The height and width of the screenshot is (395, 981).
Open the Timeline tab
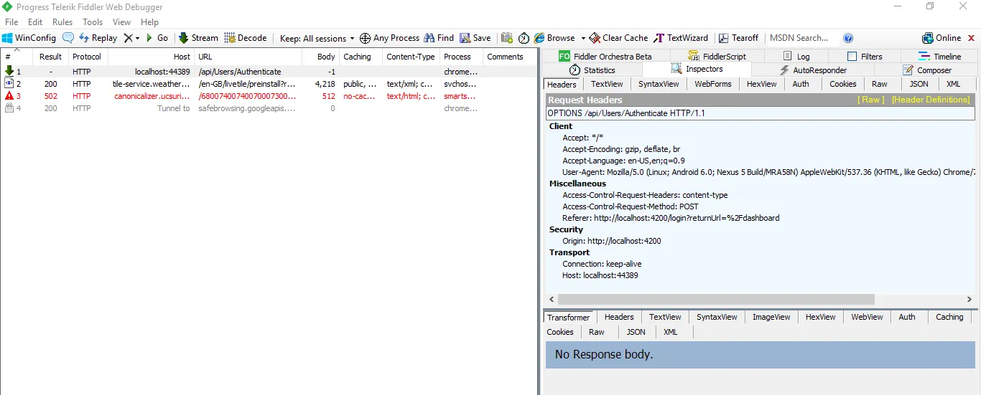tap(940, 56)
